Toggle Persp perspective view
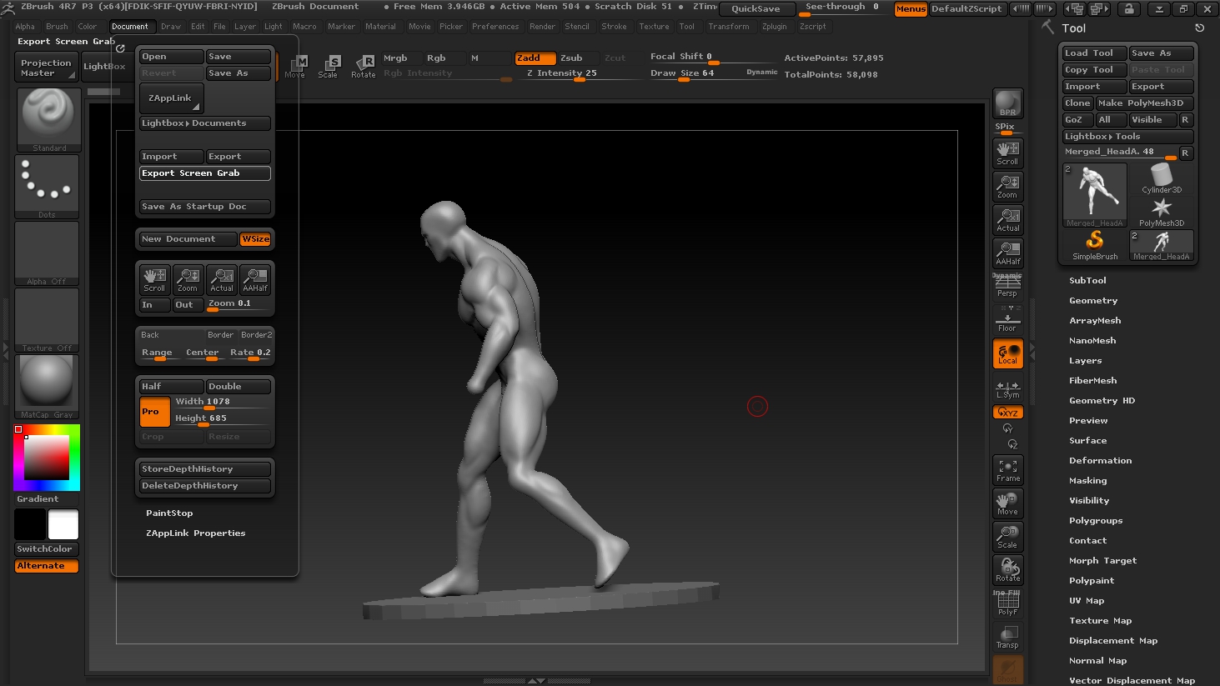 [1007, 286]
